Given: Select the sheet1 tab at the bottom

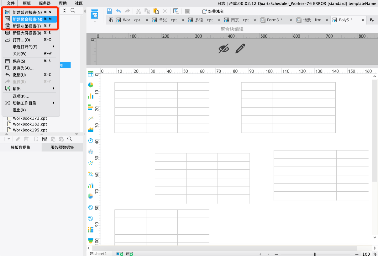Looking at the screenshot, I should pos(98,254).
